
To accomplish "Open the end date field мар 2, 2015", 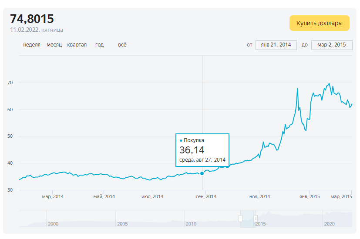I will pos(332,45).
